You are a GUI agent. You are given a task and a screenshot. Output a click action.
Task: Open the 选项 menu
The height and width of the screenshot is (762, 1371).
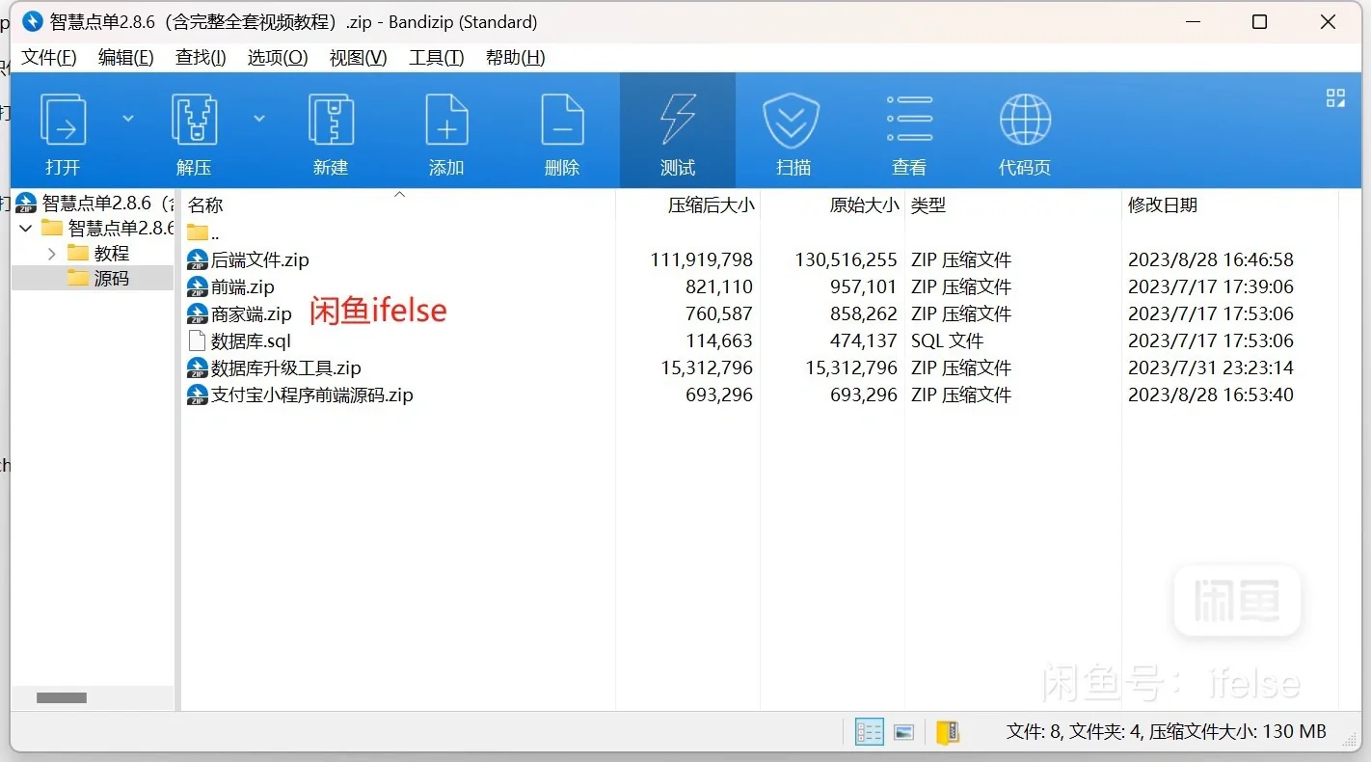(277, 57)
